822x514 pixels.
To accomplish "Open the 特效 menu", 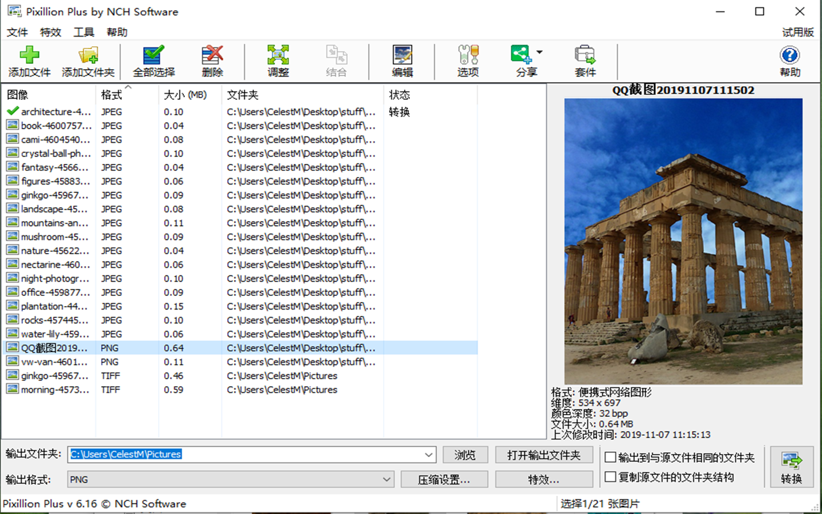I will pos(50,32).
